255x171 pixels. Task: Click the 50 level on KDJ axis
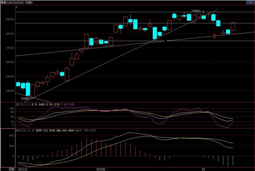(13, 117)
